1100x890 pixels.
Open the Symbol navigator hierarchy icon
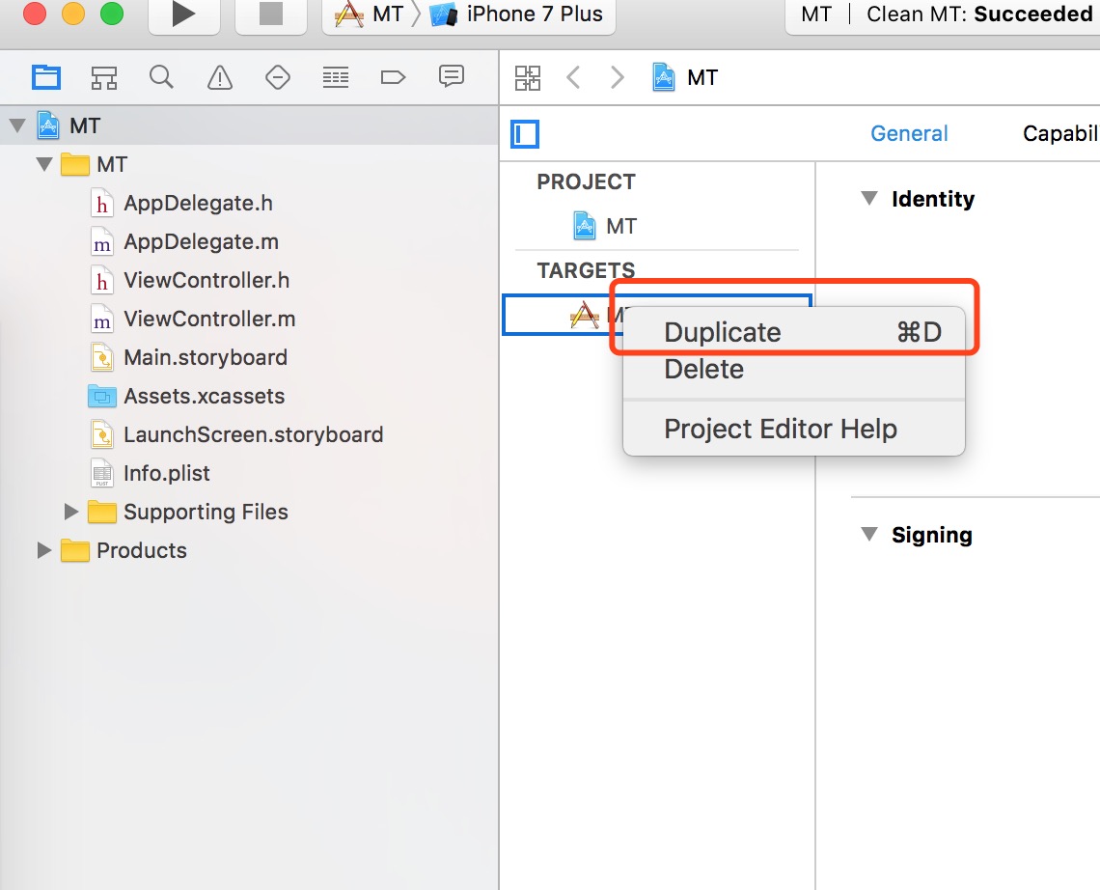point(104,77)
